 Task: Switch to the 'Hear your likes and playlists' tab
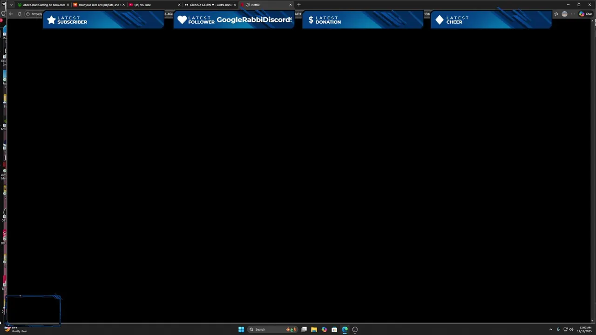99,5
